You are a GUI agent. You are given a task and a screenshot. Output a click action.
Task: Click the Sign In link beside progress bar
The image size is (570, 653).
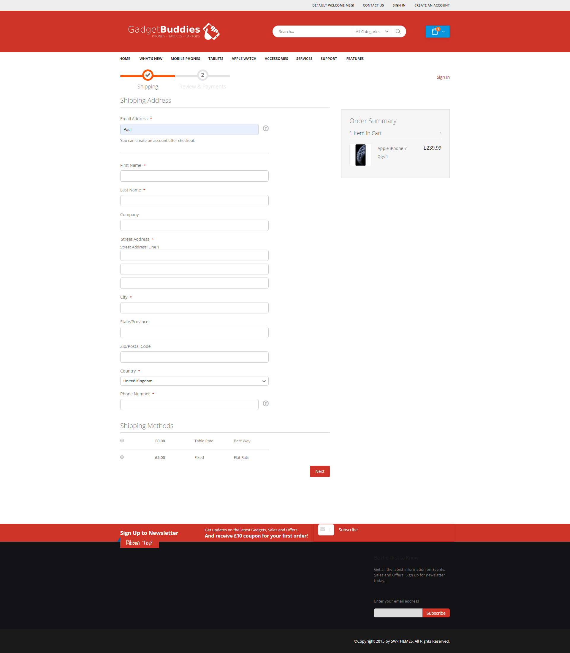point(443,77)
